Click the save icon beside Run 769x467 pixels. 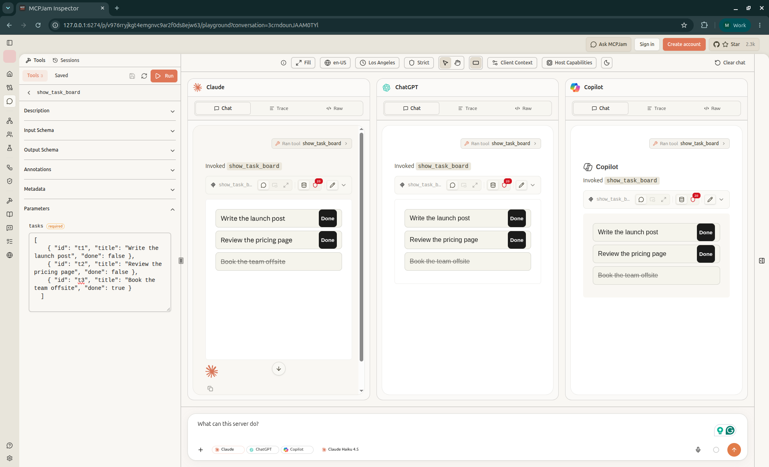tap(132, 76)
